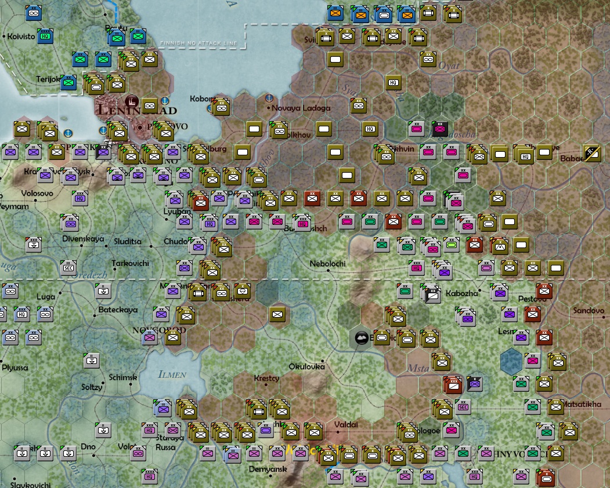Viewport: 610px width, 488px height.
Task: Click the Divenskaya town label
Action: pyautogui.click(x=83, y=238)
